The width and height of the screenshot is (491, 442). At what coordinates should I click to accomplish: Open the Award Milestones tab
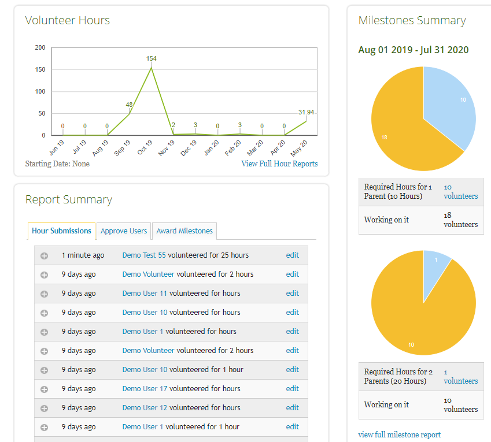[184, 231]
